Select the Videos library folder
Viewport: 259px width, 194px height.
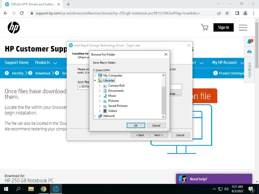[x=113, y=111]
